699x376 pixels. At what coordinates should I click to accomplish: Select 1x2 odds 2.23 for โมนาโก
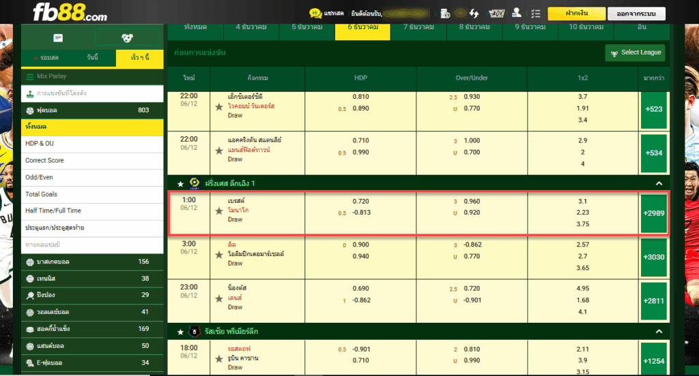pos(583,213)
